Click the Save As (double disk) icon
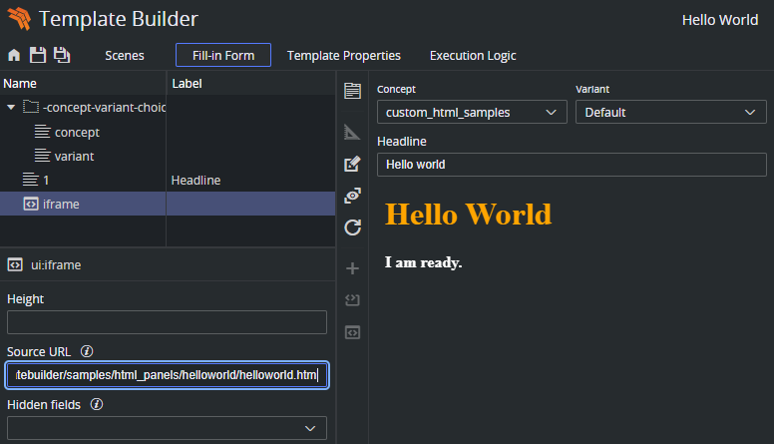Viewport: 774px width, 444px height. [62, 56]
